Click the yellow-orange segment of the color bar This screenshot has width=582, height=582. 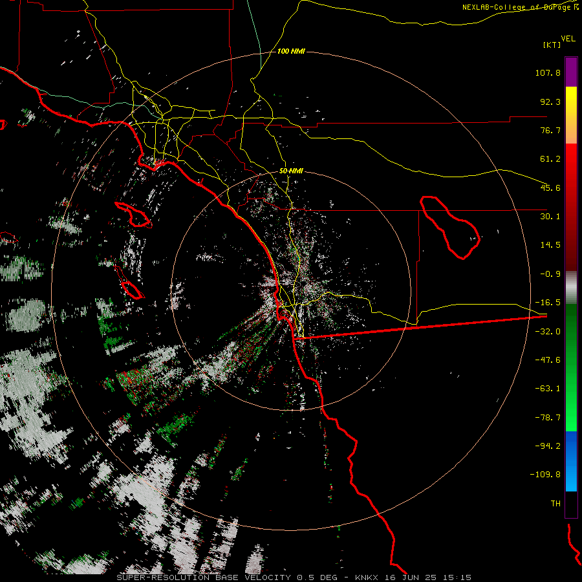click(x=571, y=115)
